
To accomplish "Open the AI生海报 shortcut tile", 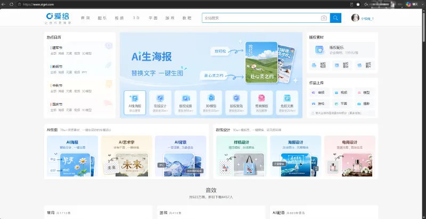I will click(135, 103).
